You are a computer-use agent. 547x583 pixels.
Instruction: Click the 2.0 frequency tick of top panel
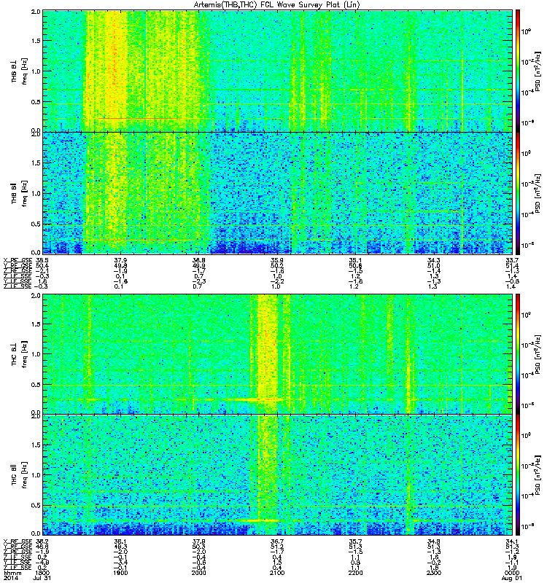(x=36, y=12)
